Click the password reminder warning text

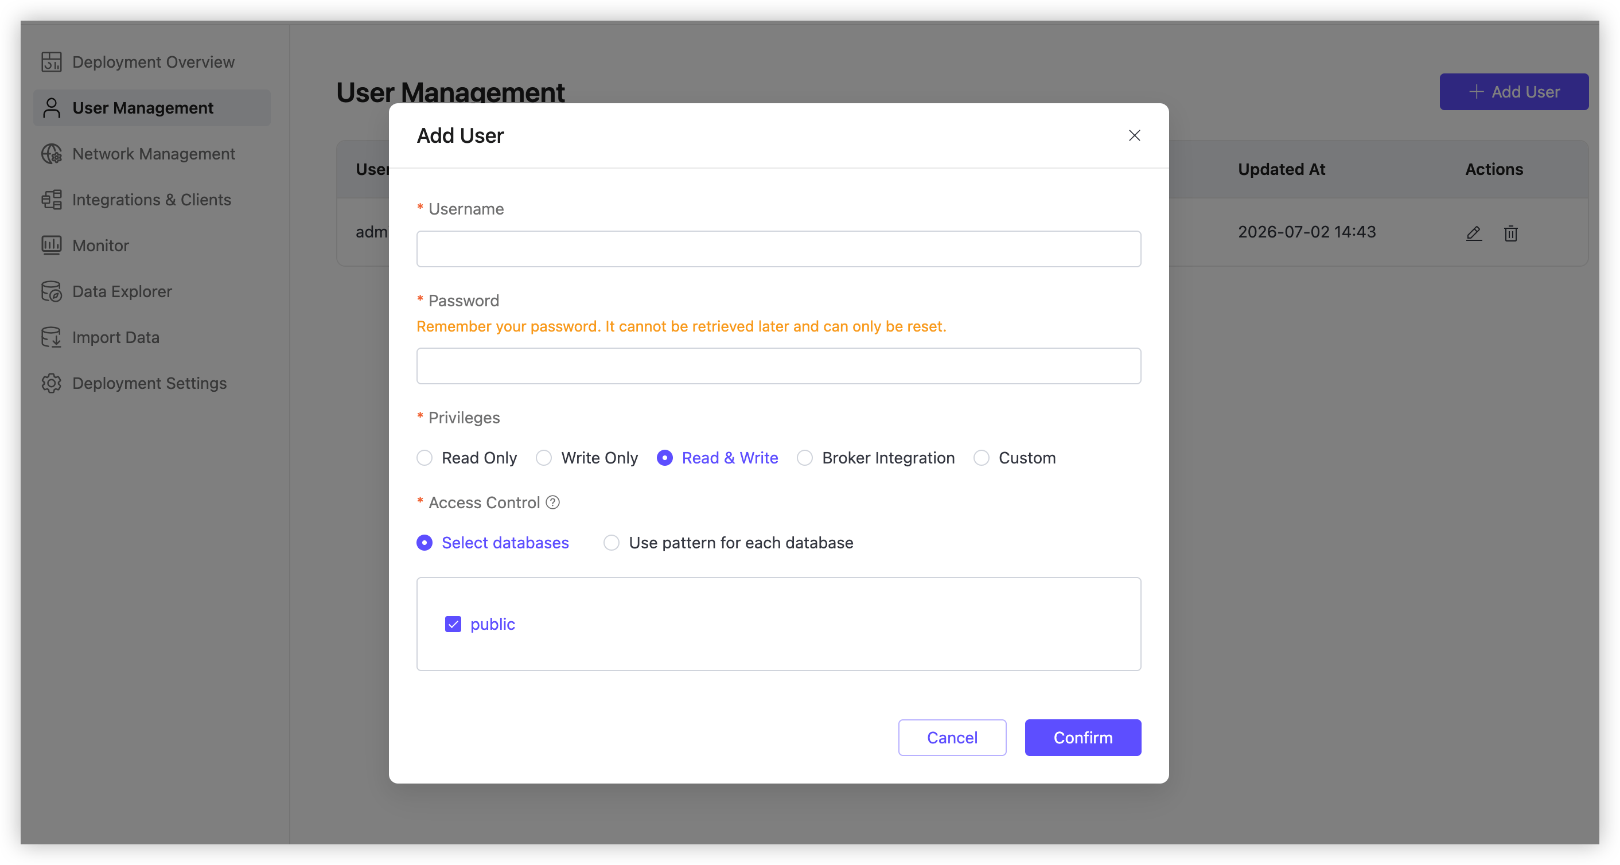click(681, 326)
